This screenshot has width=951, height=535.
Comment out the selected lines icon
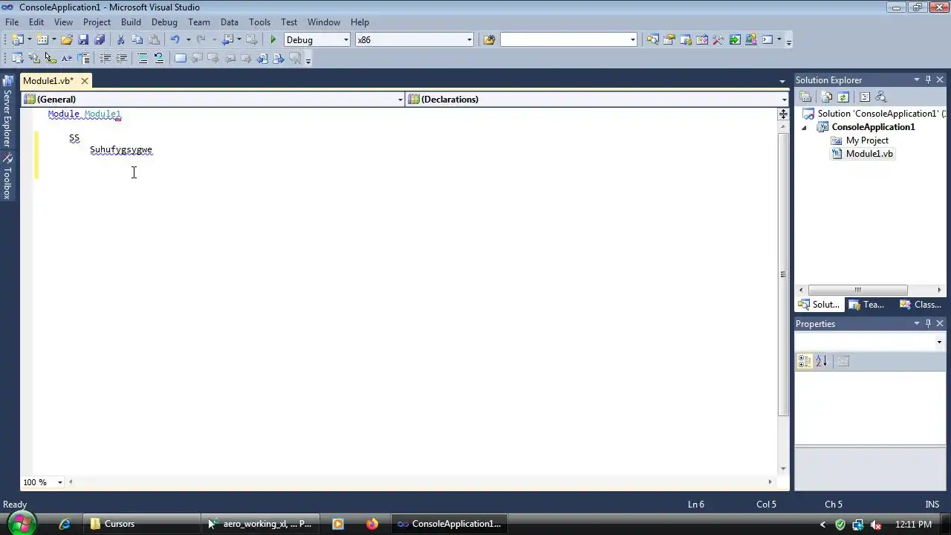click(143, 58)
